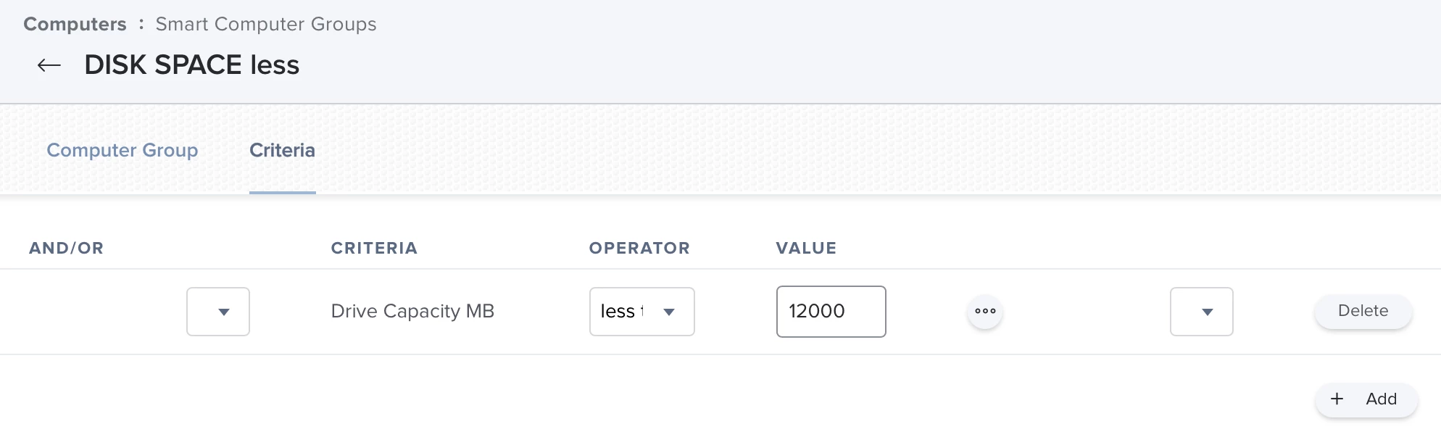1441x445 pixels.
Task: Open the 'less than' operator dropdown
Action: point(642,312)
